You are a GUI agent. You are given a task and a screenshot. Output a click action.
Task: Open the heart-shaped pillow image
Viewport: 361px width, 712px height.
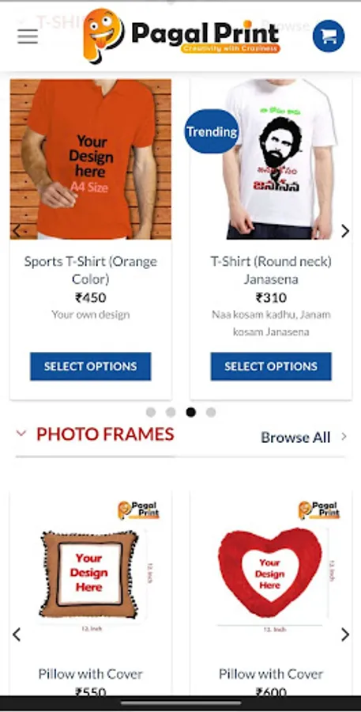point(271,566)
